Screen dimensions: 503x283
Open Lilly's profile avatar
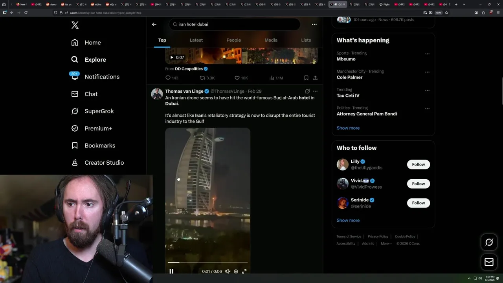pyautogui.click(x=343, y=164)
